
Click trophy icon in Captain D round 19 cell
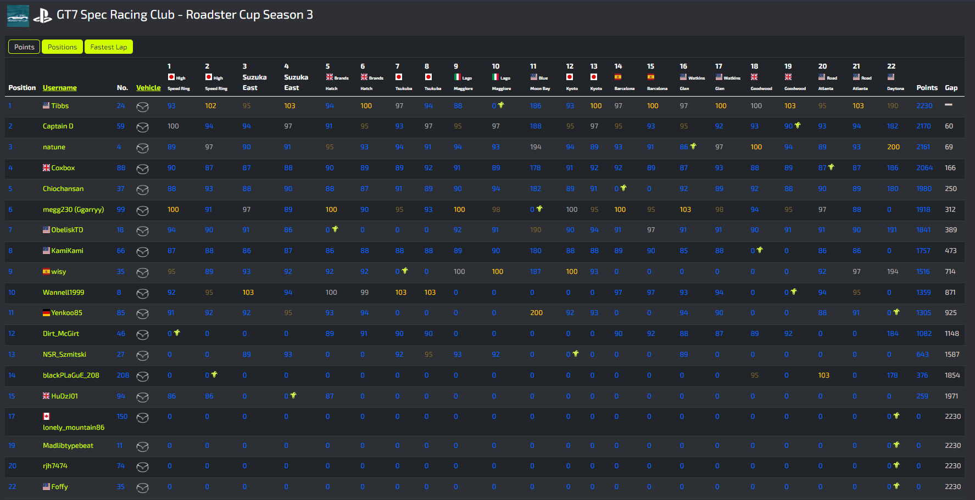(798, 125)
